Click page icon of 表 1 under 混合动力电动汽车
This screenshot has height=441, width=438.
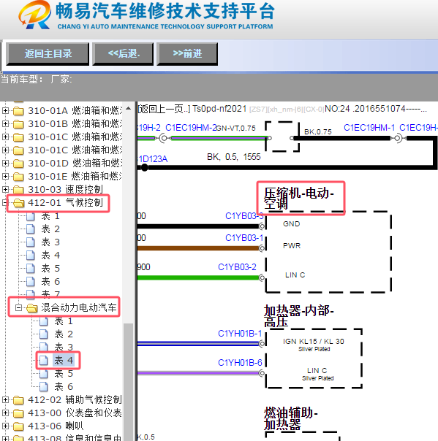tap(44, 321)
